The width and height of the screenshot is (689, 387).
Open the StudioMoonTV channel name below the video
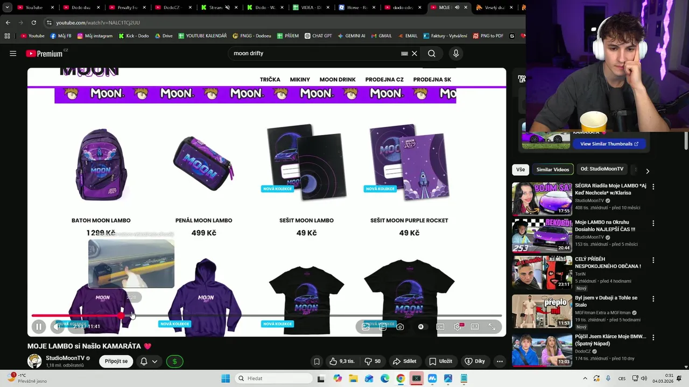[65, 358]
